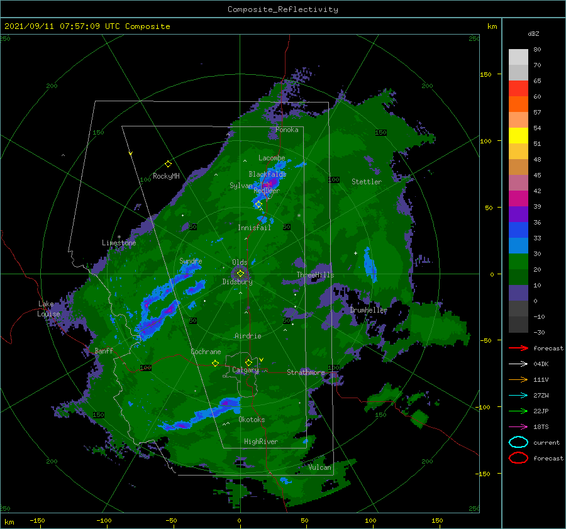Screen dimensions: 566x529
Task: Click the Strathmore label on map
Action: pos(306,372)
